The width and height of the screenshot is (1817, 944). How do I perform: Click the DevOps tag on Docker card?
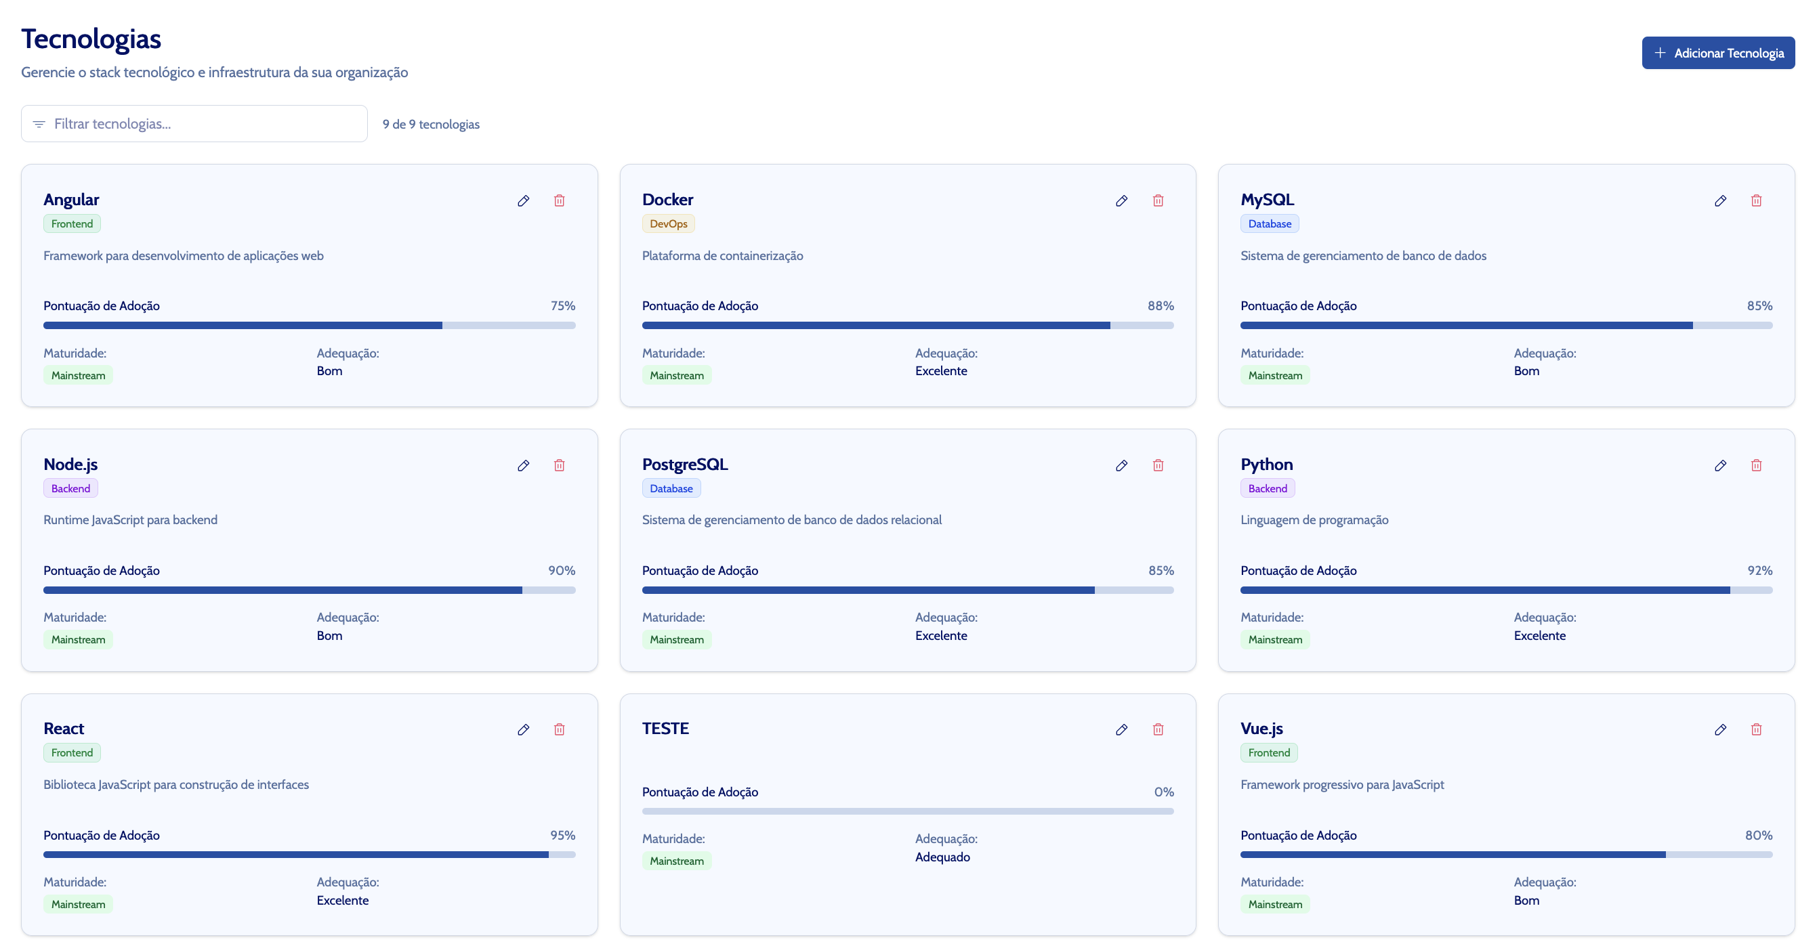click(668, 224)
